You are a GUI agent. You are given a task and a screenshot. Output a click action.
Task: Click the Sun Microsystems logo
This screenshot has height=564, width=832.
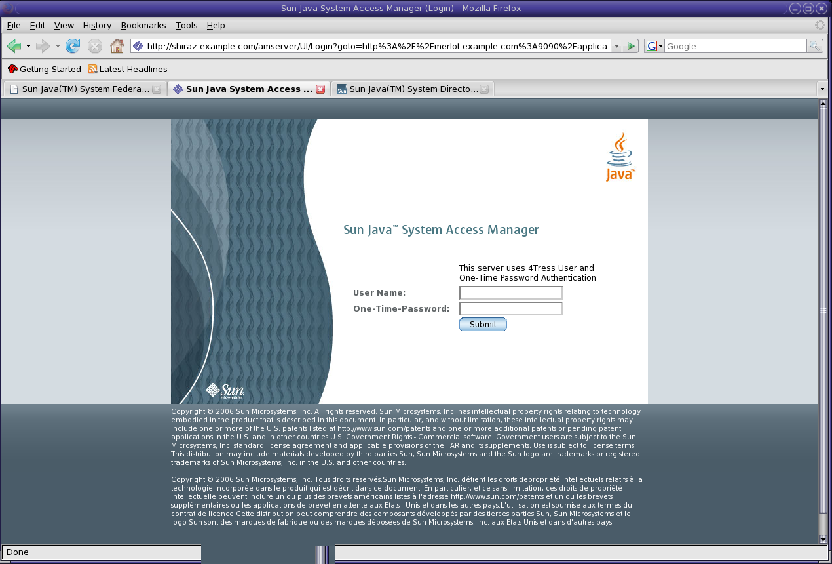coord(225,391)
